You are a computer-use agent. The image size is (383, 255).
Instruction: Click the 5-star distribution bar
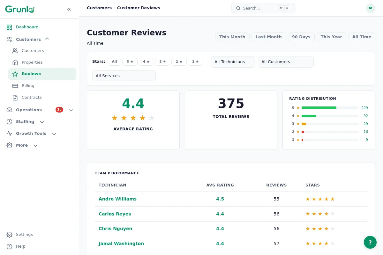[x=330, y=108]
